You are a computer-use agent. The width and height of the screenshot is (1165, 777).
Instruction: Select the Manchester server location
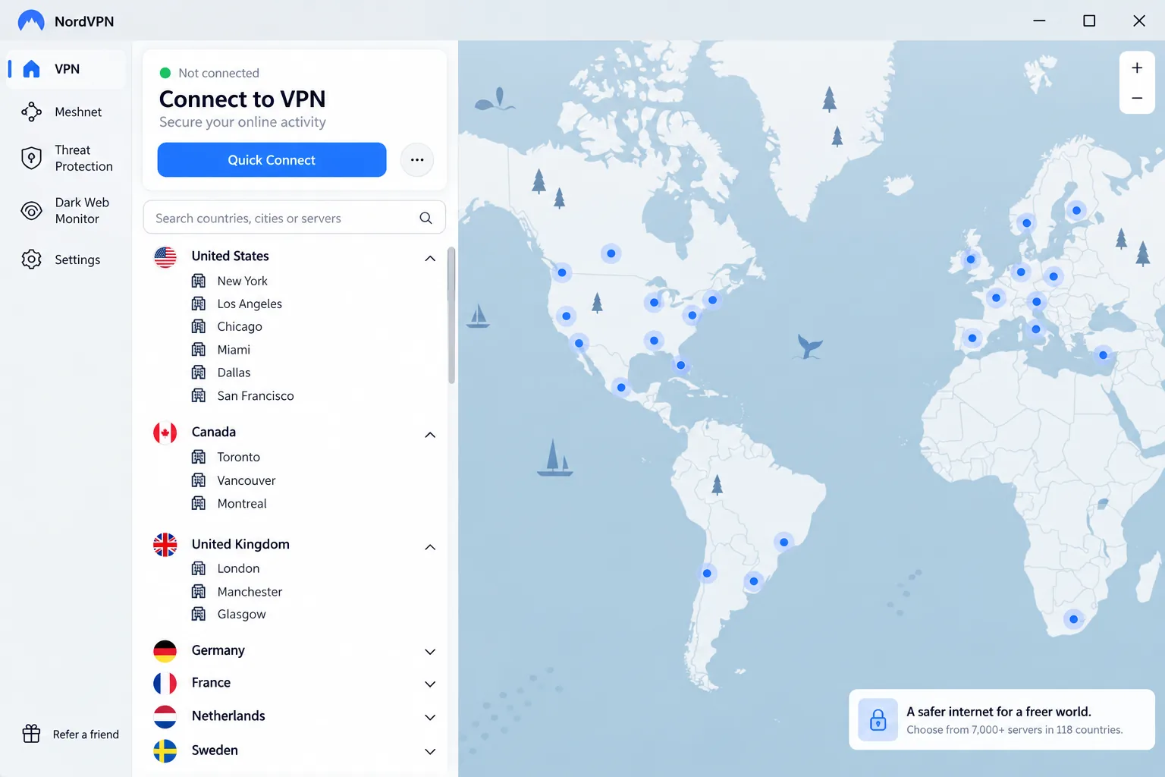point(250,591)
